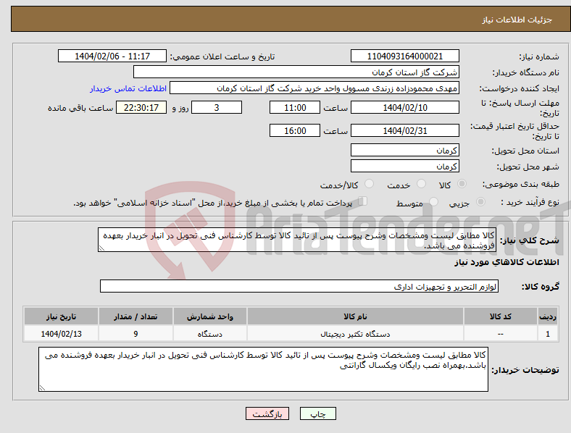Click the کد کالا column header
Screen dimensions: 571x433
(501, 316)
